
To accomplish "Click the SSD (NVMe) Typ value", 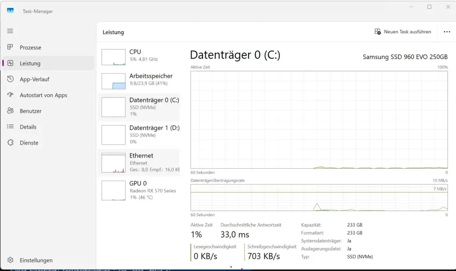I will point(360,256).
